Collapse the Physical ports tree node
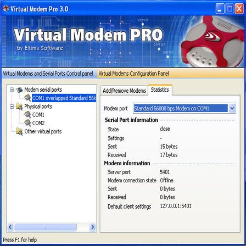This screenshot has width=246, height=246. click(12, 107)
